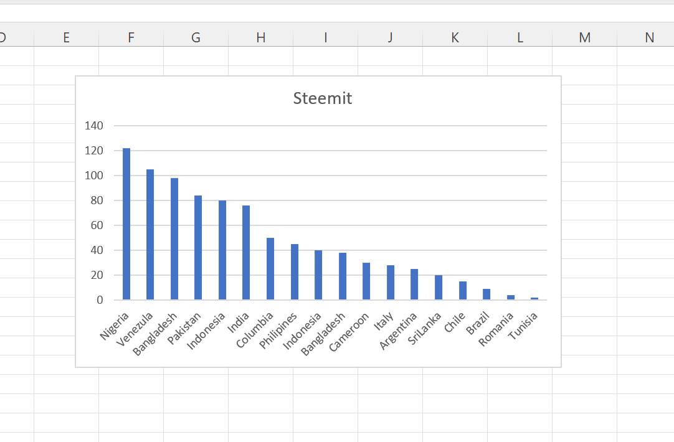Click the 40 value on vertical axis
Image resolution: width=674 pixels, height=442 pixels.
[97, 250]
